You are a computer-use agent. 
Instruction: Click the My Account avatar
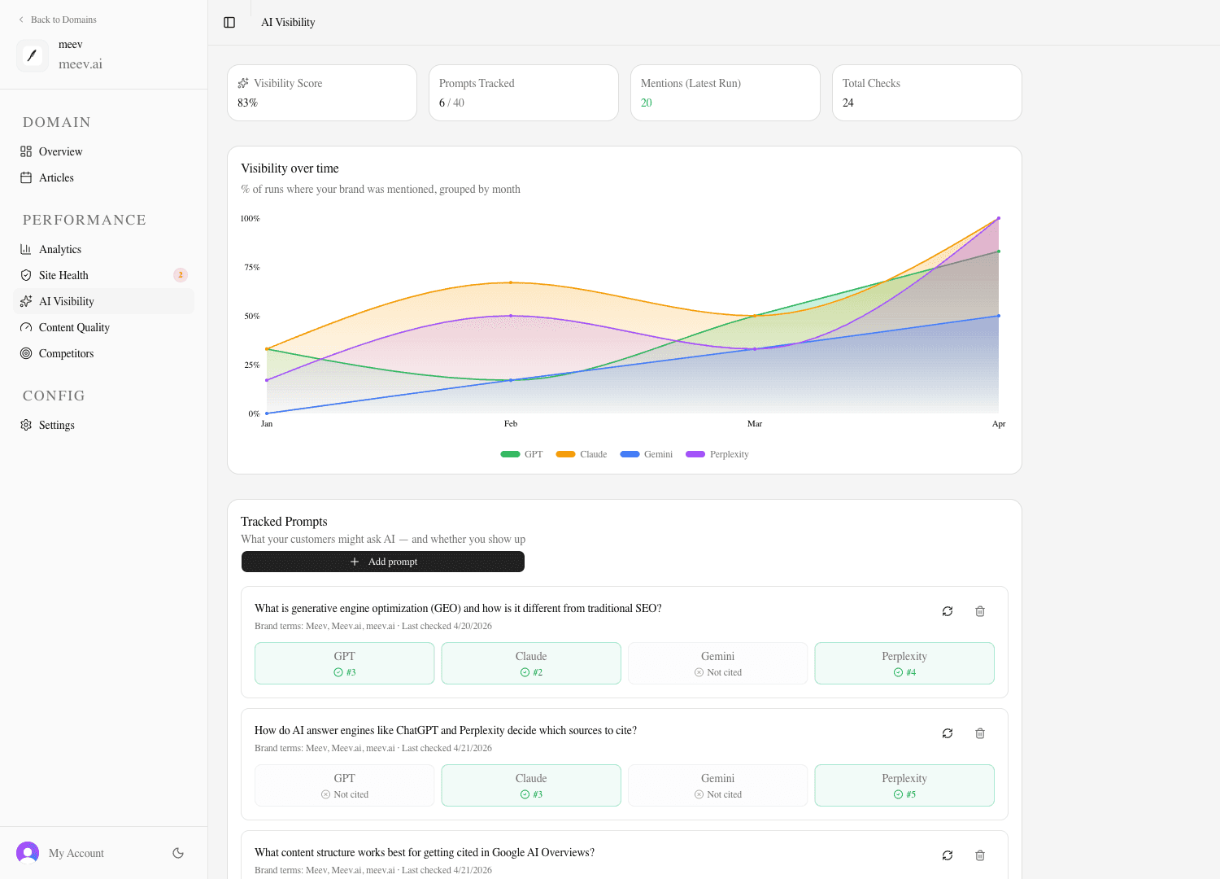(x=28, y=853)
